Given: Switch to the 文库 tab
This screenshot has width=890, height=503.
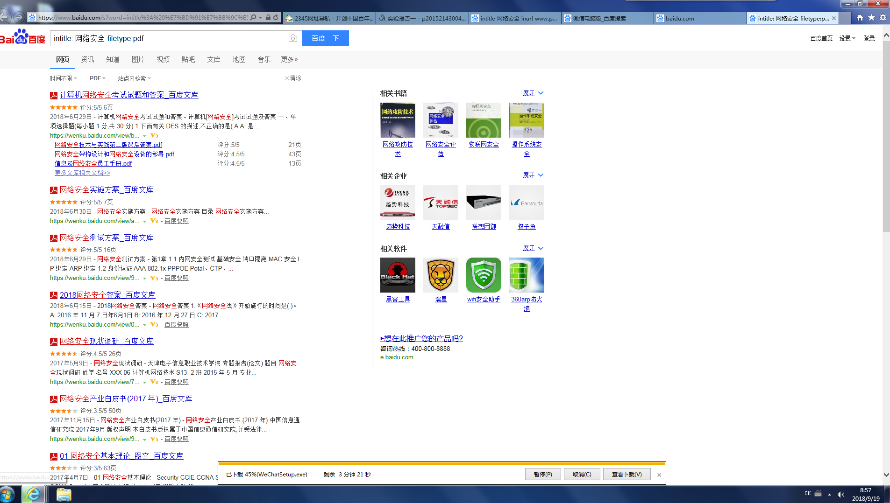Looking at the screenshot, I should tap(214, 59).
